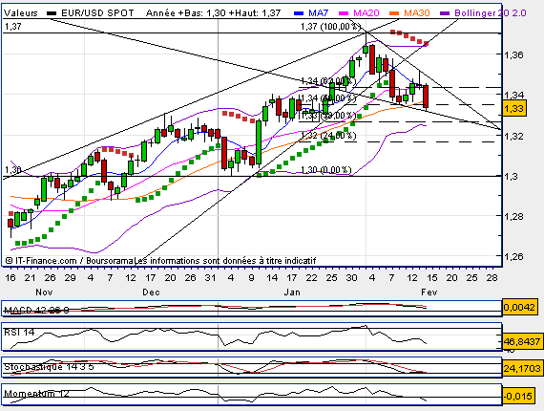Click the RSI value box 46,8437
The height and width of the screenshot is (411, 544).
pos(522,341)
